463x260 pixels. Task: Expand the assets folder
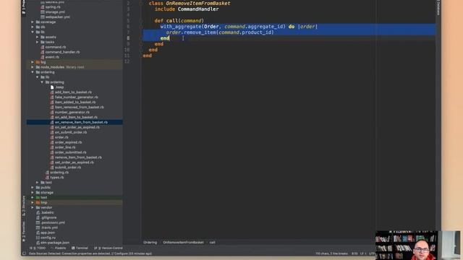pyautogui.click(x=37, y=37)
